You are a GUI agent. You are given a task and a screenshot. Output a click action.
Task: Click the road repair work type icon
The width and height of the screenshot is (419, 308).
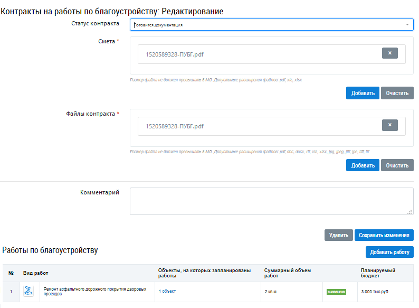click(28, 291)
